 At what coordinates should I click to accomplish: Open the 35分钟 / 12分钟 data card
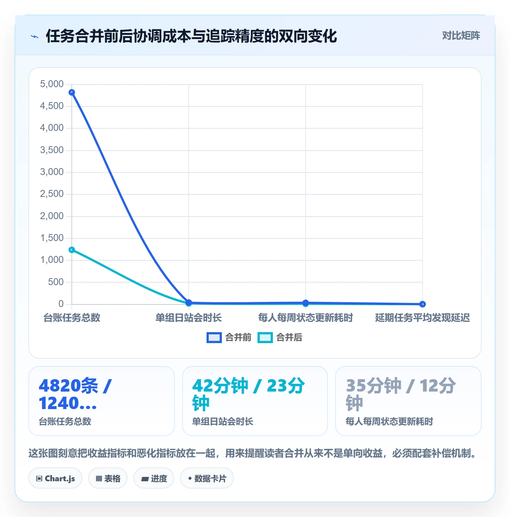pos(408,401)
